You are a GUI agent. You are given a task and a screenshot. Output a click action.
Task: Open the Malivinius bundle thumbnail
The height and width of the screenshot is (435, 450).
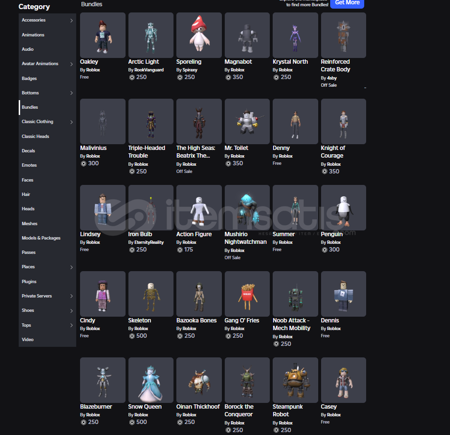tap(103, 121)
